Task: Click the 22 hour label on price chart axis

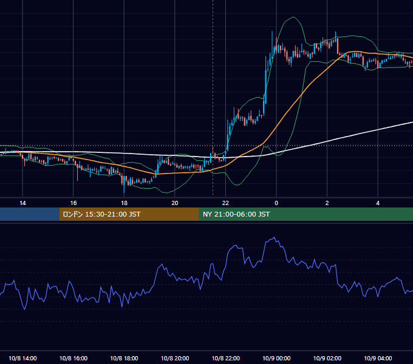Action: (225, 203)
